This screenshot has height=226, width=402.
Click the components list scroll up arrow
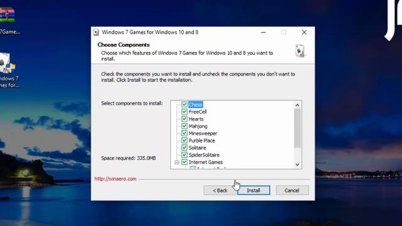coord(297,105)
